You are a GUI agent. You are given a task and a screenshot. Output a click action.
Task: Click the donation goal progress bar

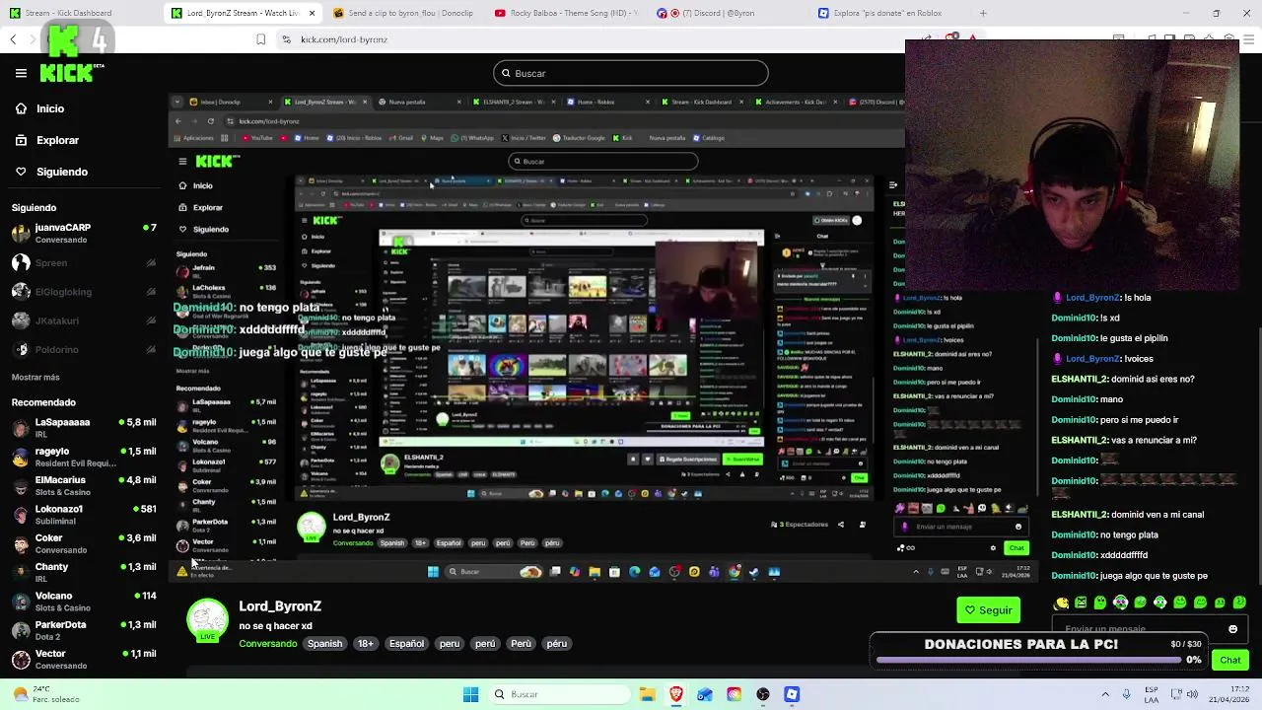[1028, 660]
